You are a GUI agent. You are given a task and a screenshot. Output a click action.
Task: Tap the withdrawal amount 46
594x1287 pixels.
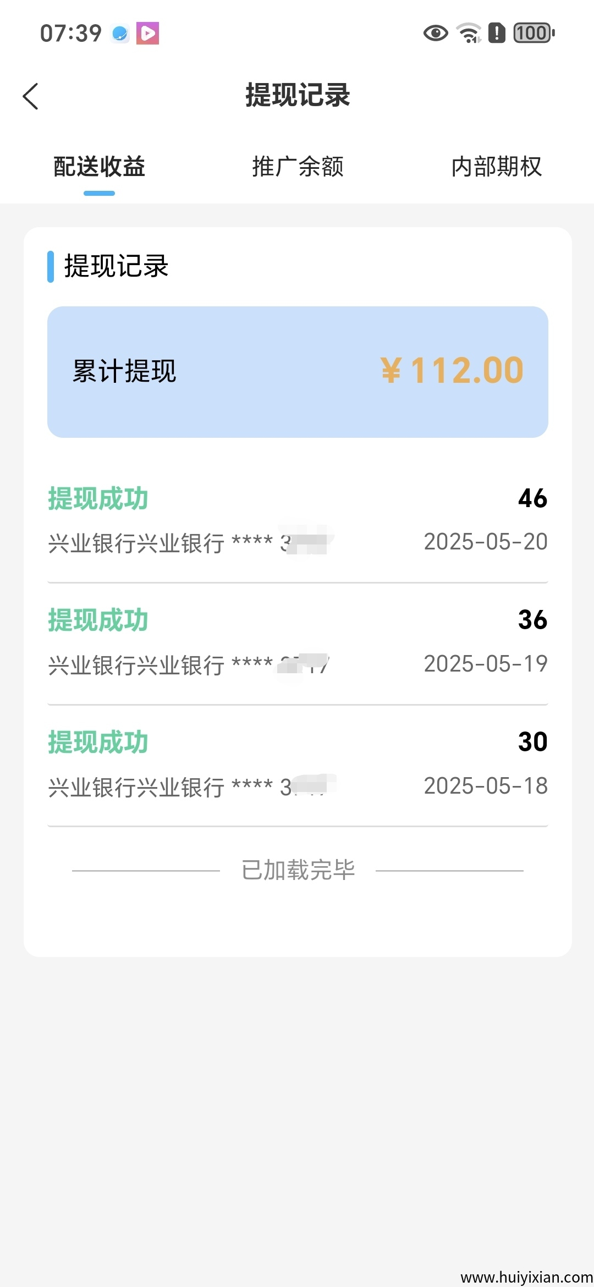coord(532,498)
